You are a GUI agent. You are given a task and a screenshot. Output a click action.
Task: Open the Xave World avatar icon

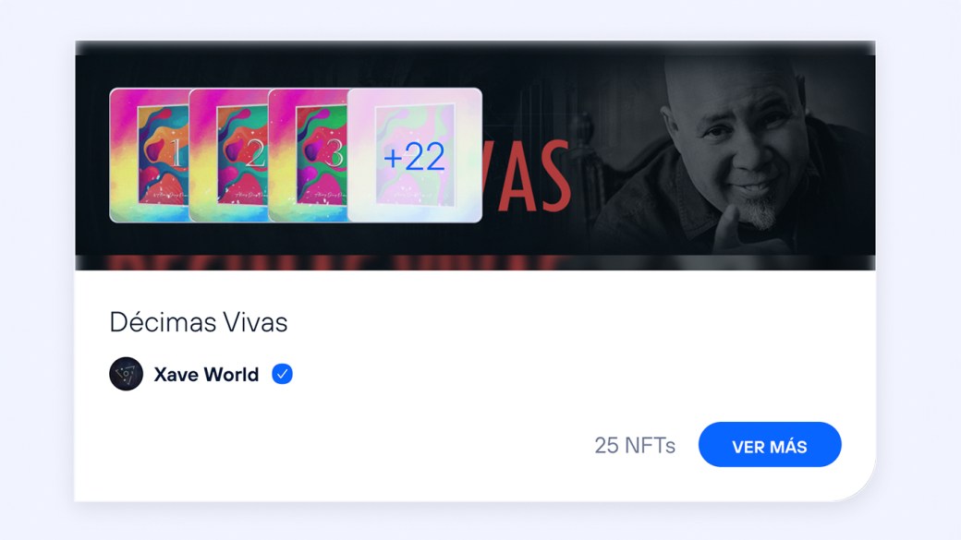point(127,374)
